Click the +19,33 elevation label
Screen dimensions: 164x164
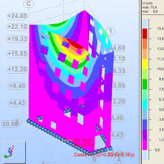point(17,39)
